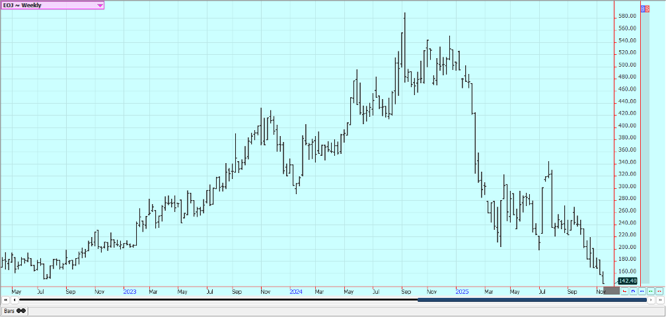Click the blue dash chart icon
The width and height of the screenshot is (666, 317).
click(x=642, y=291)
